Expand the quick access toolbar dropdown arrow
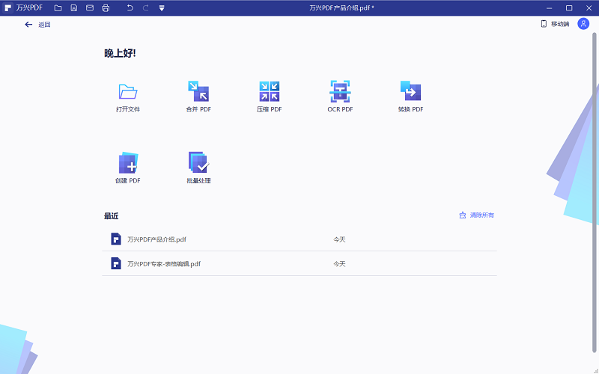This screenshot has width=599, height=374. click(162, 7)
